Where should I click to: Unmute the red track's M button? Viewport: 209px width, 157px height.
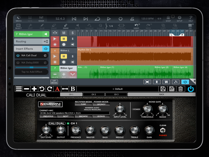[64, 39]
